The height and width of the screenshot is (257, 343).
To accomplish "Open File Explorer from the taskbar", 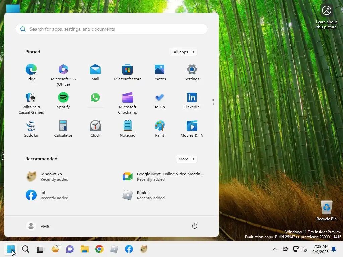I will (84, 249).
